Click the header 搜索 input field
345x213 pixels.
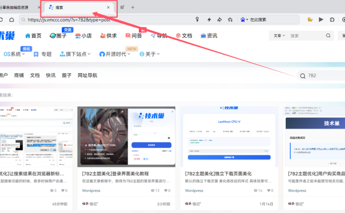(306, 35)
